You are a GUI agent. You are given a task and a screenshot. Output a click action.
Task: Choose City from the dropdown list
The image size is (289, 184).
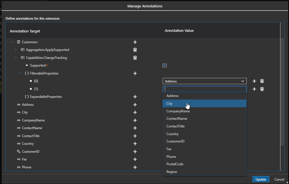pos(204,103)
